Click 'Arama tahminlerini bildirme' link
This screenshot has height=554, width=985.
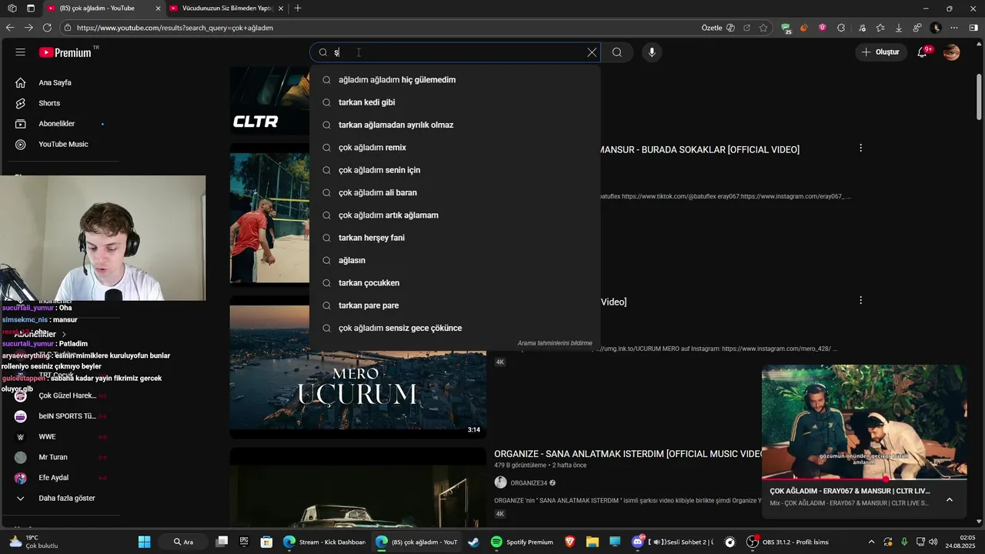pos(555,343)
